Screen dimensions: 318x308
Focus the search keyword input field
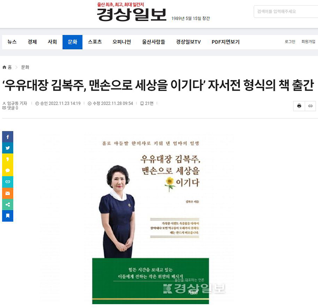coord(286,12)
